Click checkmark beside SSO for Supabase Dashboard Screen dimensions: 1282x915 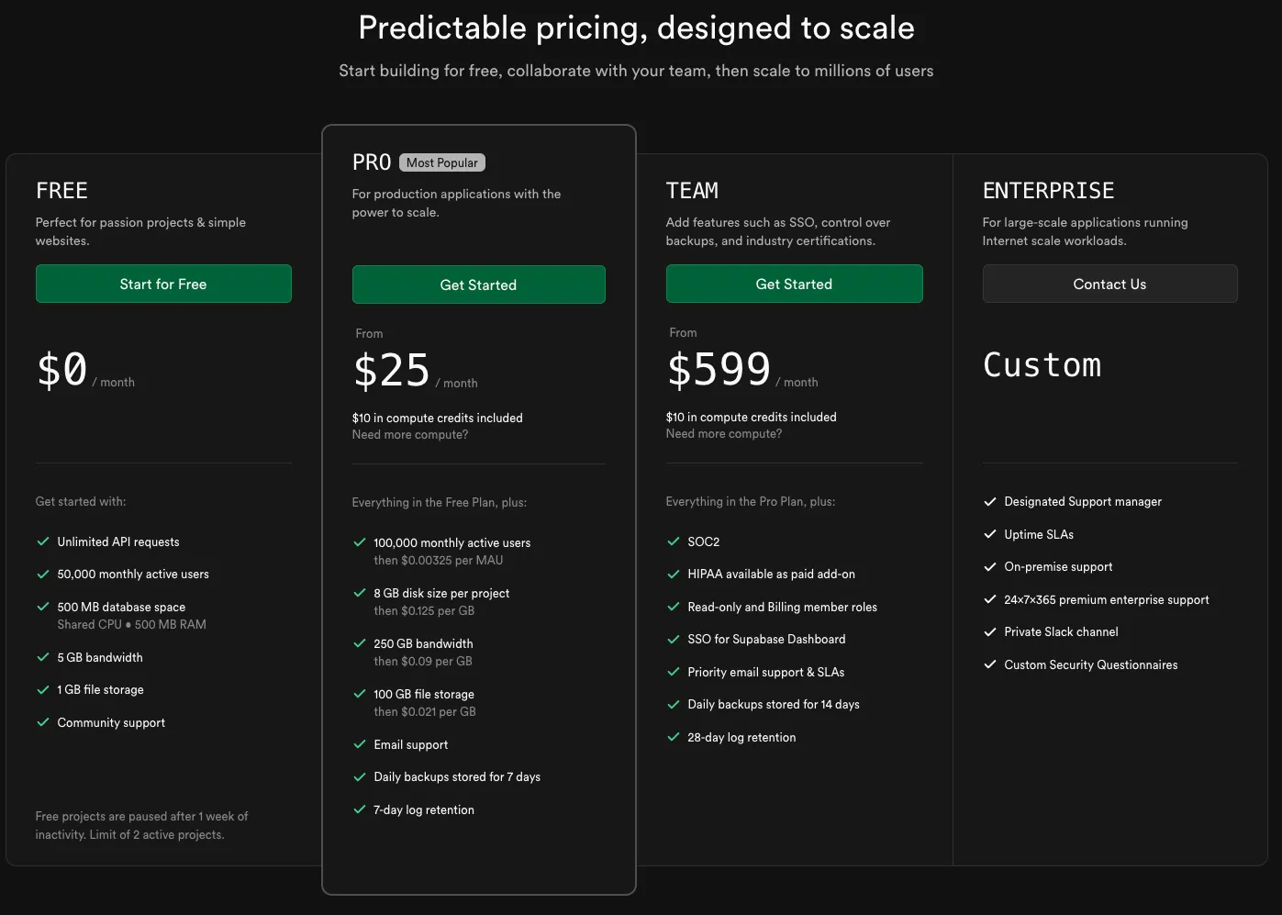(x=674, y=640)
